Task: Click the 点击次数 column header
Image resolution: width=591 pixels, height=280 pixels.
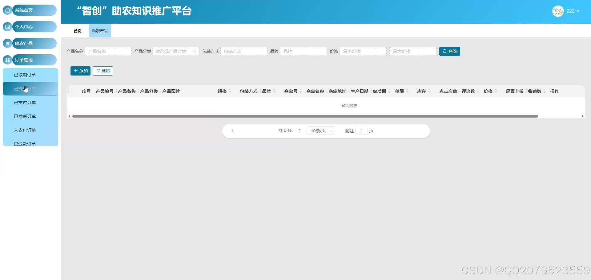Action: pyautogui.click(x=448, y=91)
